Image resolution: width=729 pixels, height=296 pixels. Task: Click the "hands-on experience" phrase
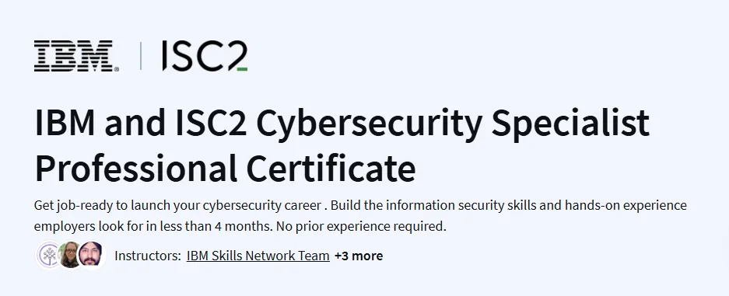tap(626, 205)
